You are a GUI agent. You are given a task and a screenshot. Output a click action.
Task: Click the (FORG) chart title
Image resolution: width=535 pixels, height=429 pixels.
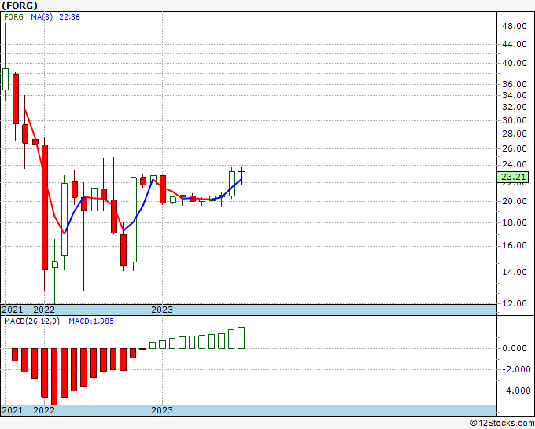click(x=20, y=5)
